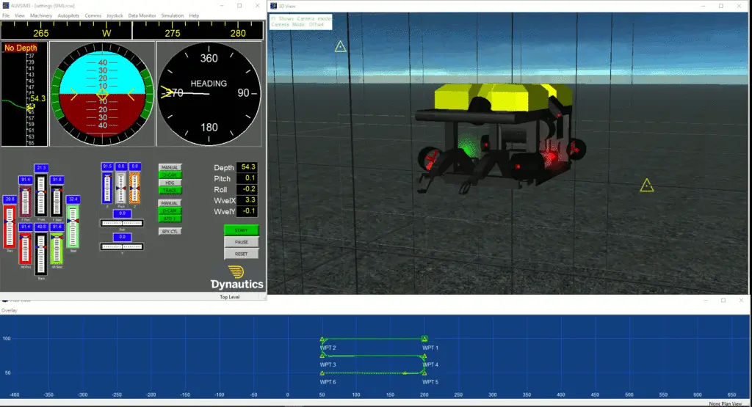The image size is (752, 407).
Task: Click the WvelY readout showing -0.1
Action: click(247, 211)
